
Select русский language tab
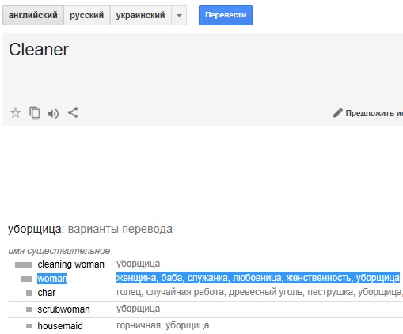pyautogui.click(x=86, y=15)
